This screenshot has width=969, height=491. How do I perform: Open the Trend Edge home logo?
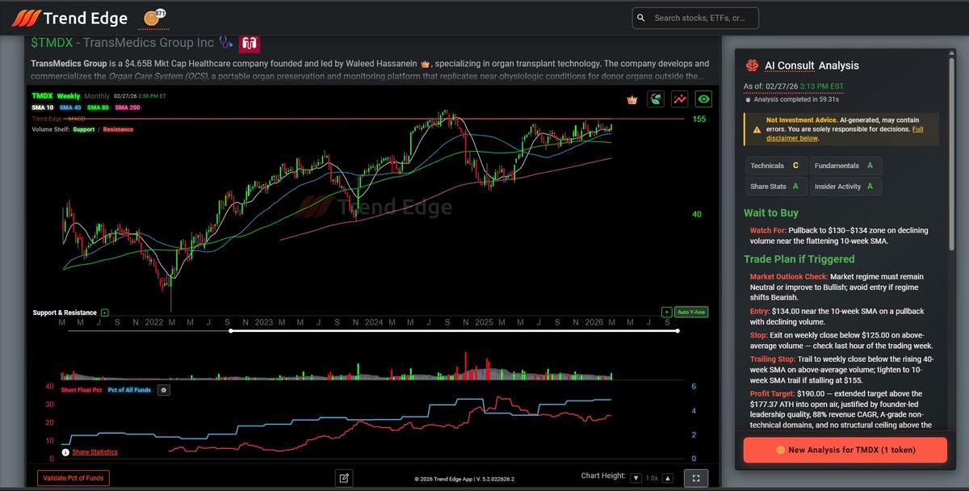tap(68, 17)
